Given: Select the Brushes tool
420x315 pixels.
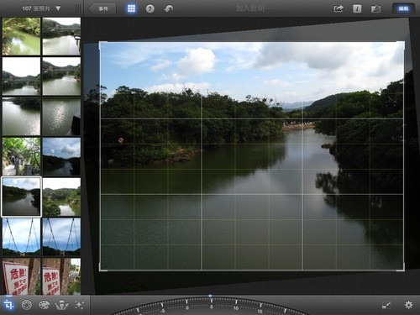Looking at the screenshot, I should pos(62,305).
